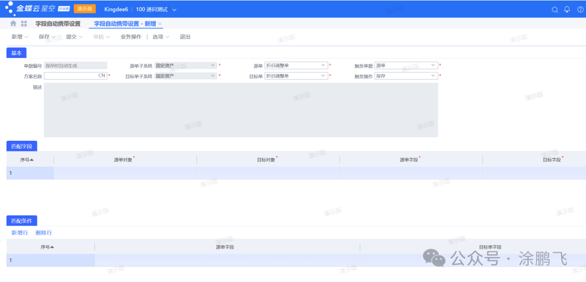
Task: Switch to the 字段自动携带设置 list tab
Action: point(58,24)
